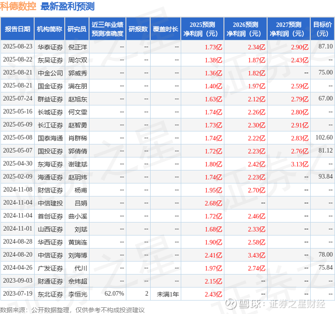The height and width of the screenshot is (314, 335).
Task: Select institution cell 国泰海通
Action: [50, 138]
